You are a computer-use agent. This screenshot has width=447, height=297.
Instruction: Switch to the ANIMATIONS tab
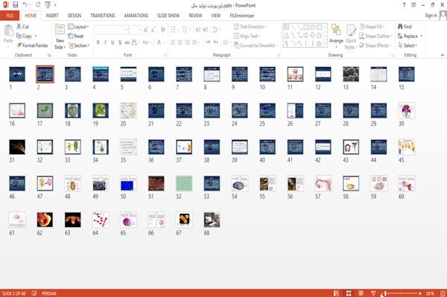pos(136,16)
